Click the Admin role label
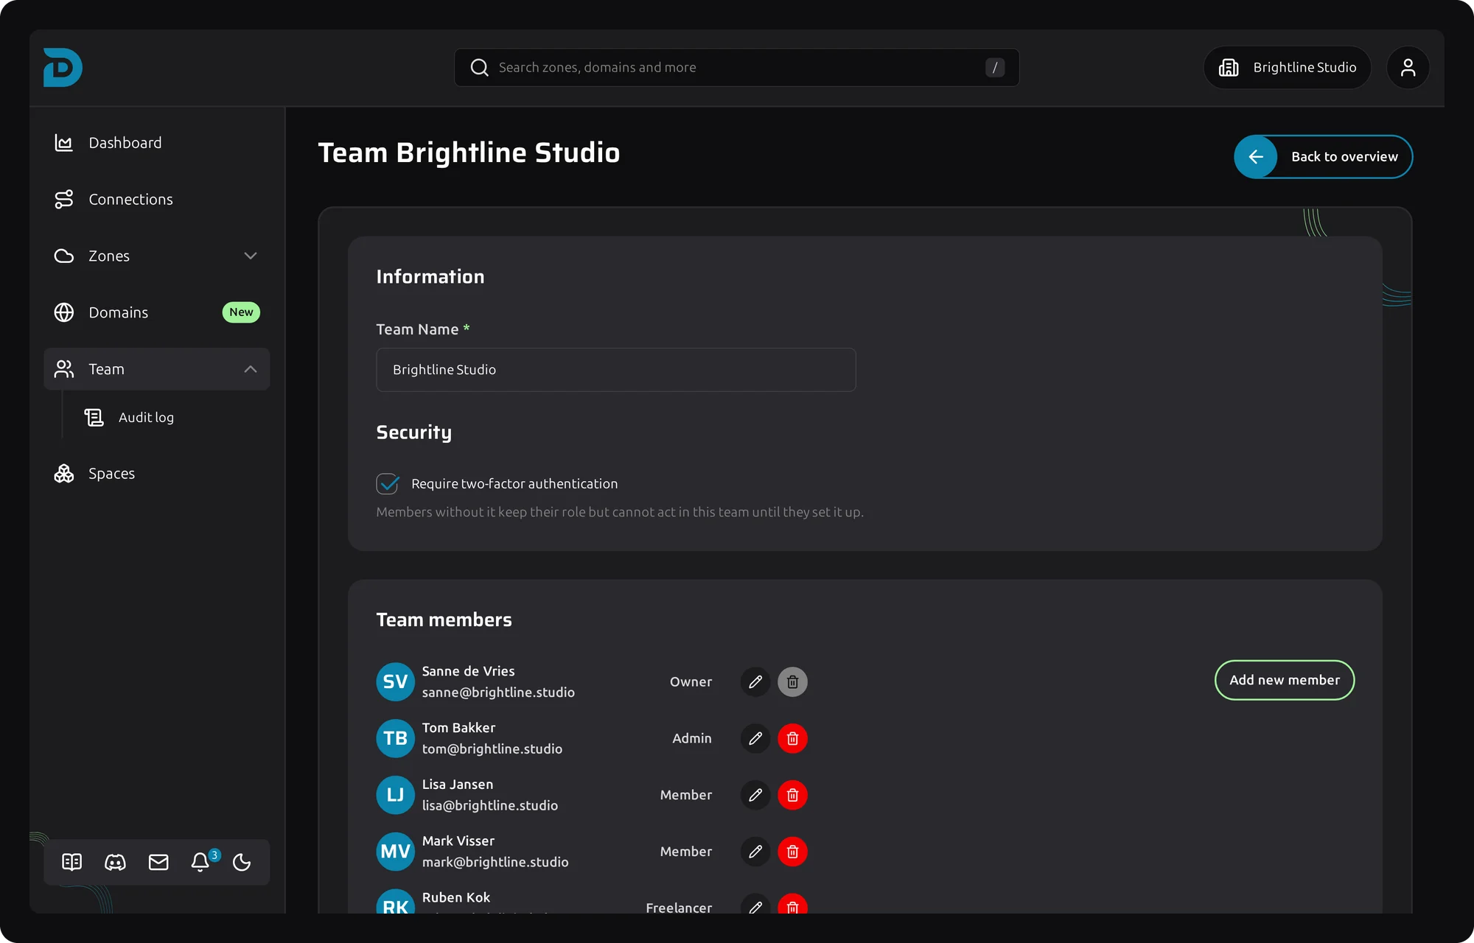Viewport: 1474px width, 943px height. 692,738
